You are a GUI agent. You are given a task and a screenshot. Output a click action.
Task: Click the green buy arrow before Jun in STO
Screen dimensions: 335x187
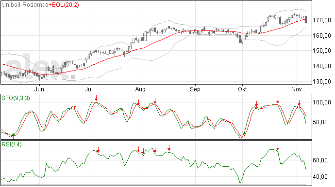[x=13, y=136]
